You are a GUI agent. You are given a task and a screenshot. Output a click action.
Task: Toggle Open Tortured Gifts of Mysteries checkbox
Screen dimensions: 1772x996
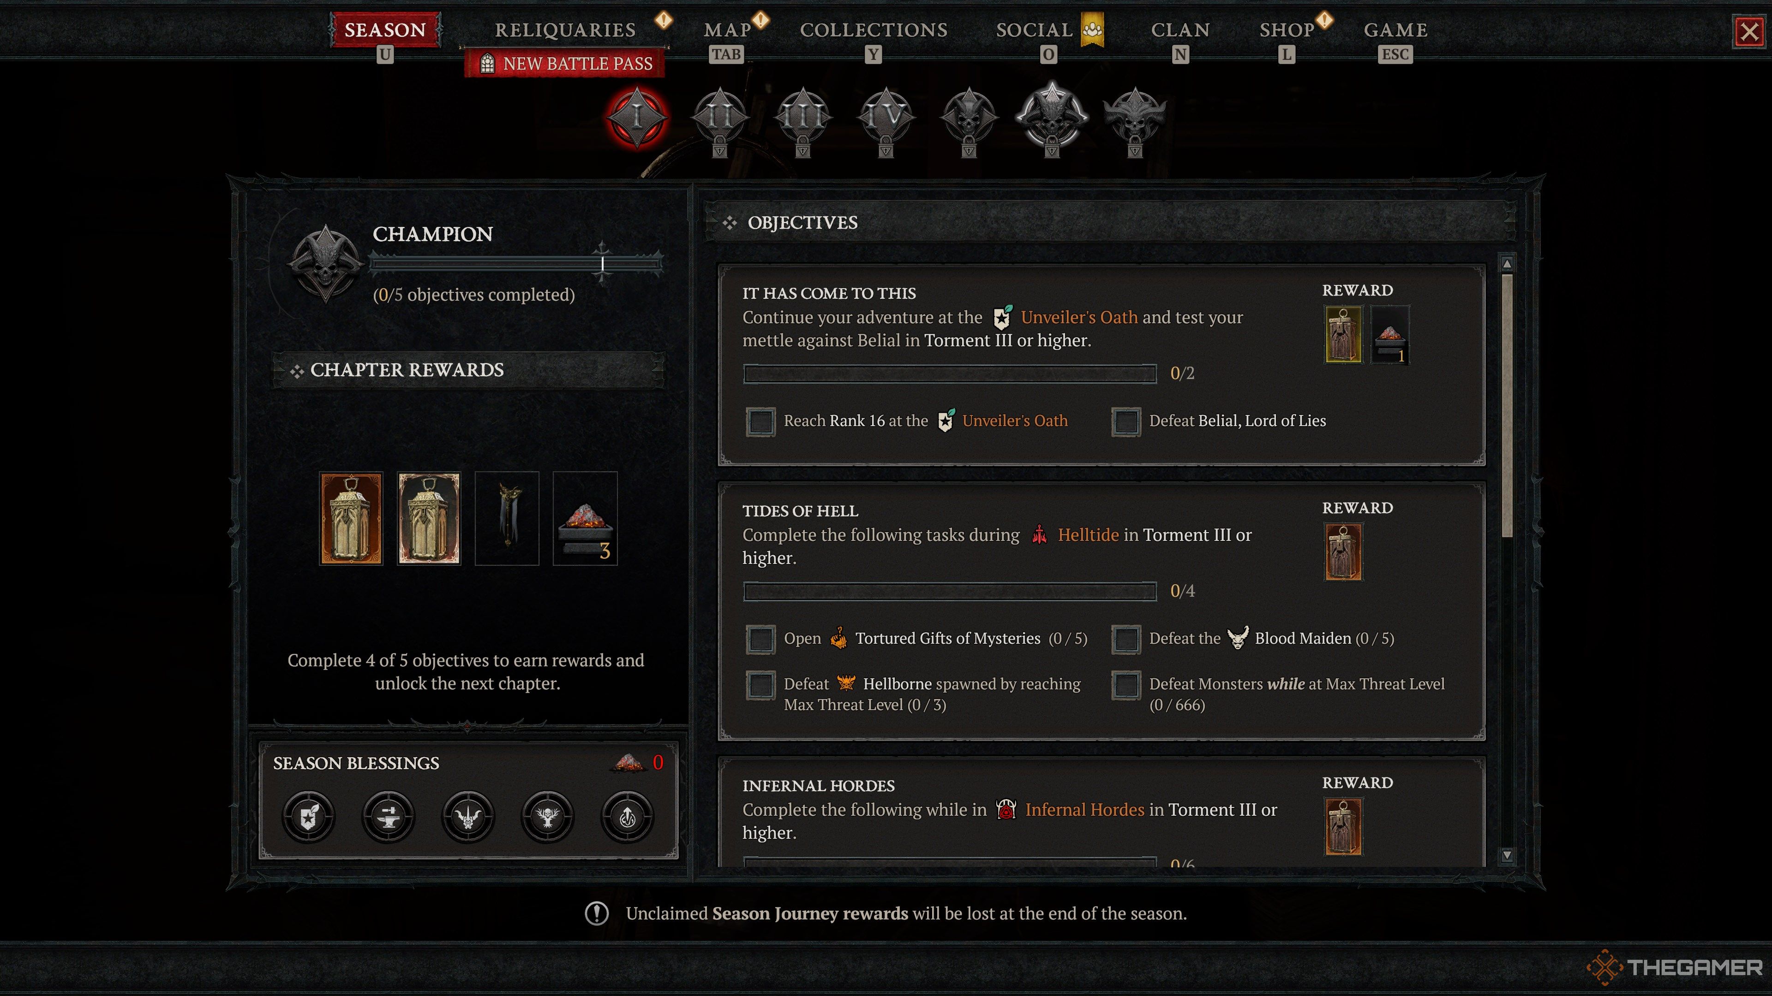click(761, 639)
